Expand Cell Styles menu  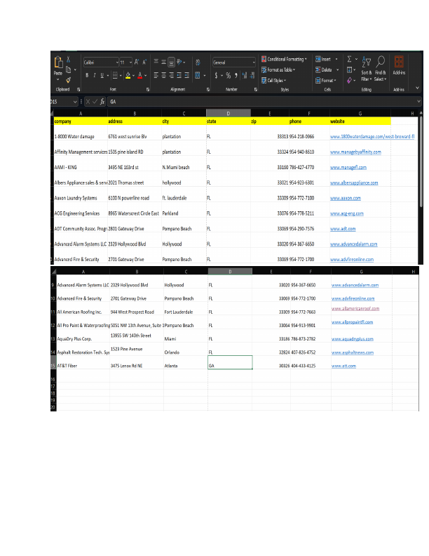pos(274,81)
